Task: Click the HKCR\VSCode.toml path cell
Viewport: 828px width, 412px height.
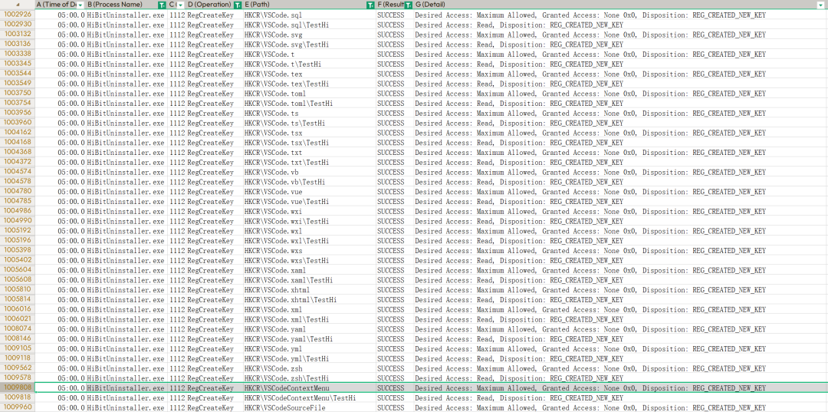Action: click(x=310, y=94)
